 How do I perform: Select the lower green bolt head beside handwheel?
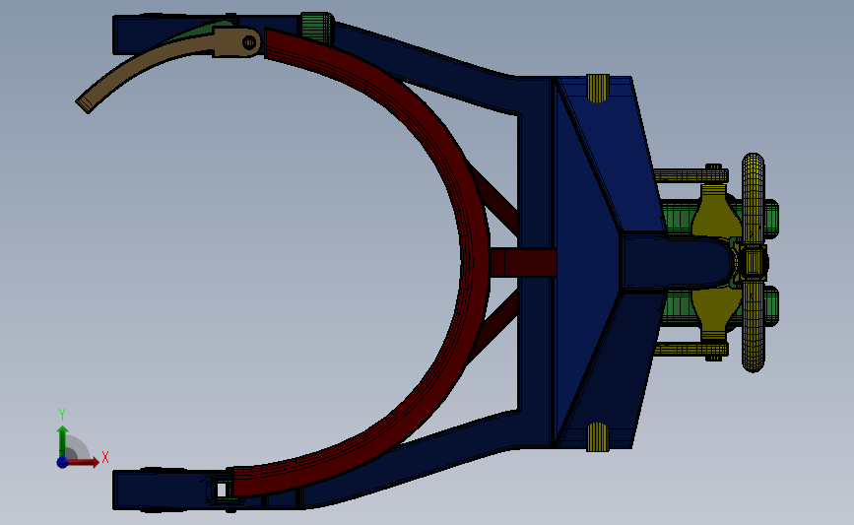[x=772, y=306]
